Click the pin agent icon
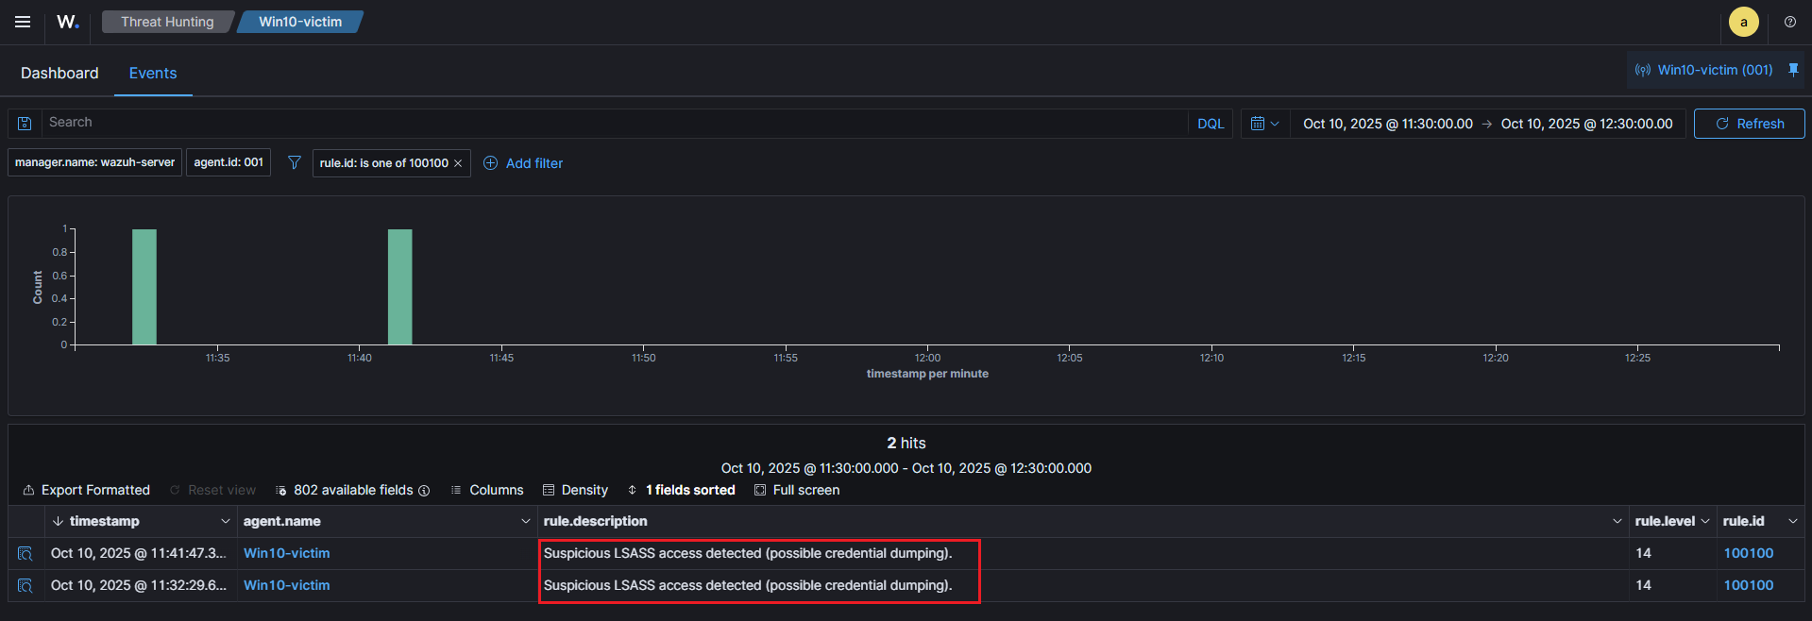The height and width of the screenshot is (621, 1812). coord(1793,70)
